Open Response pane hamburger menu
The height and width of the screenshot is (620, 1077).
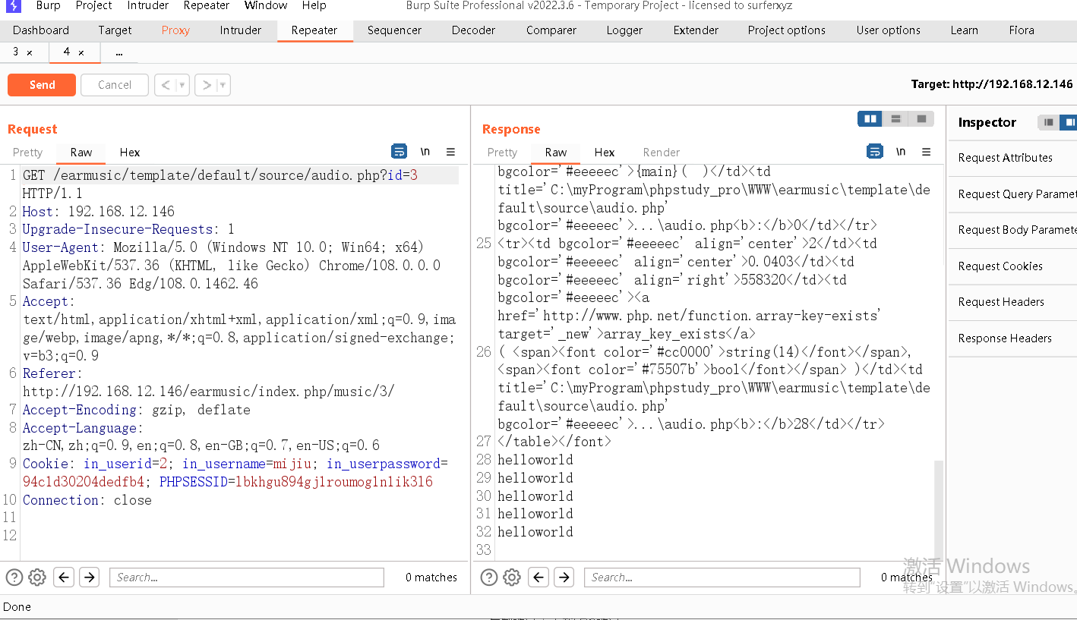click(926, 152)
